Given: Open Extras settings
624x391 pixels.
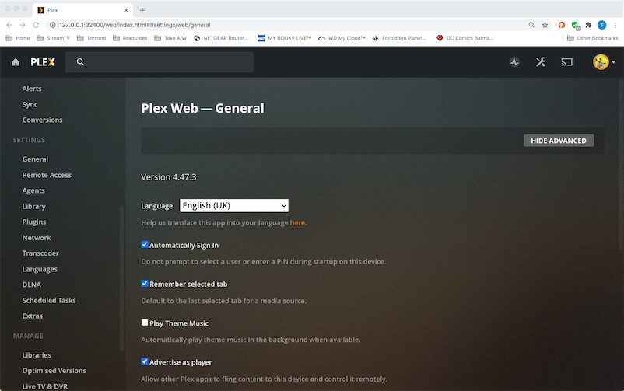Looking at the screenshot, I should [33, 316].
